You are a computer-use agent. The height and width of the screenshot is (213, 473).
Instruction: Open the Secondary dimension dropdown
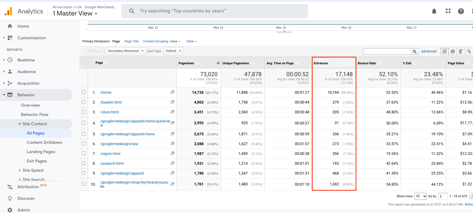(126, 51)
